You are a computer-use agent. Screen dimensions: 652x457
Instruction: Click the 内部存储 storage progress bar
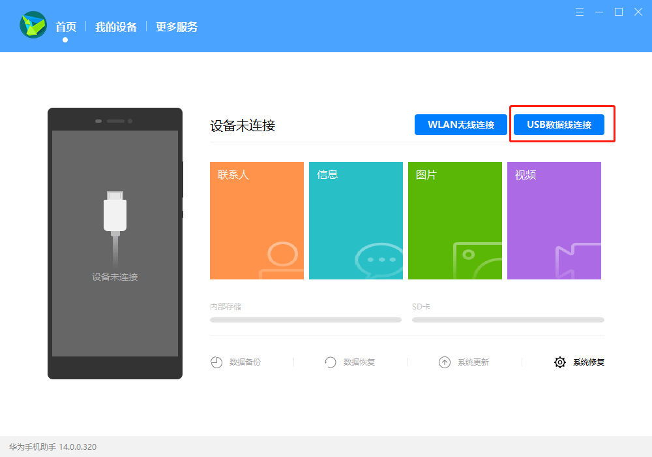[306, 320]
